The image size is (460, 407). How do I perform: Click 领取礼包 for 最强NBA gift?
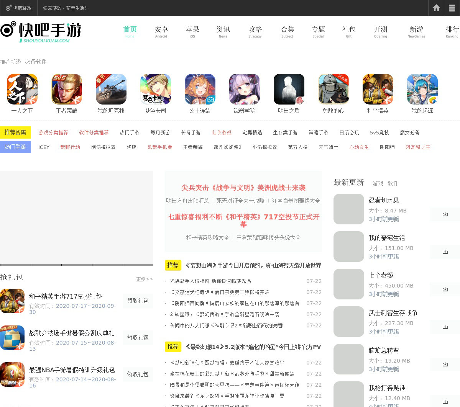[x=138, y=374]
